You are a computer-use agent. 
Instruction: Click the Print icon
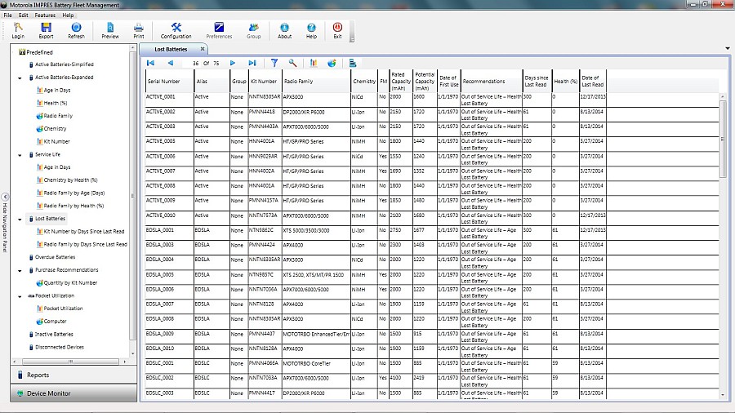tap(139, 30)
